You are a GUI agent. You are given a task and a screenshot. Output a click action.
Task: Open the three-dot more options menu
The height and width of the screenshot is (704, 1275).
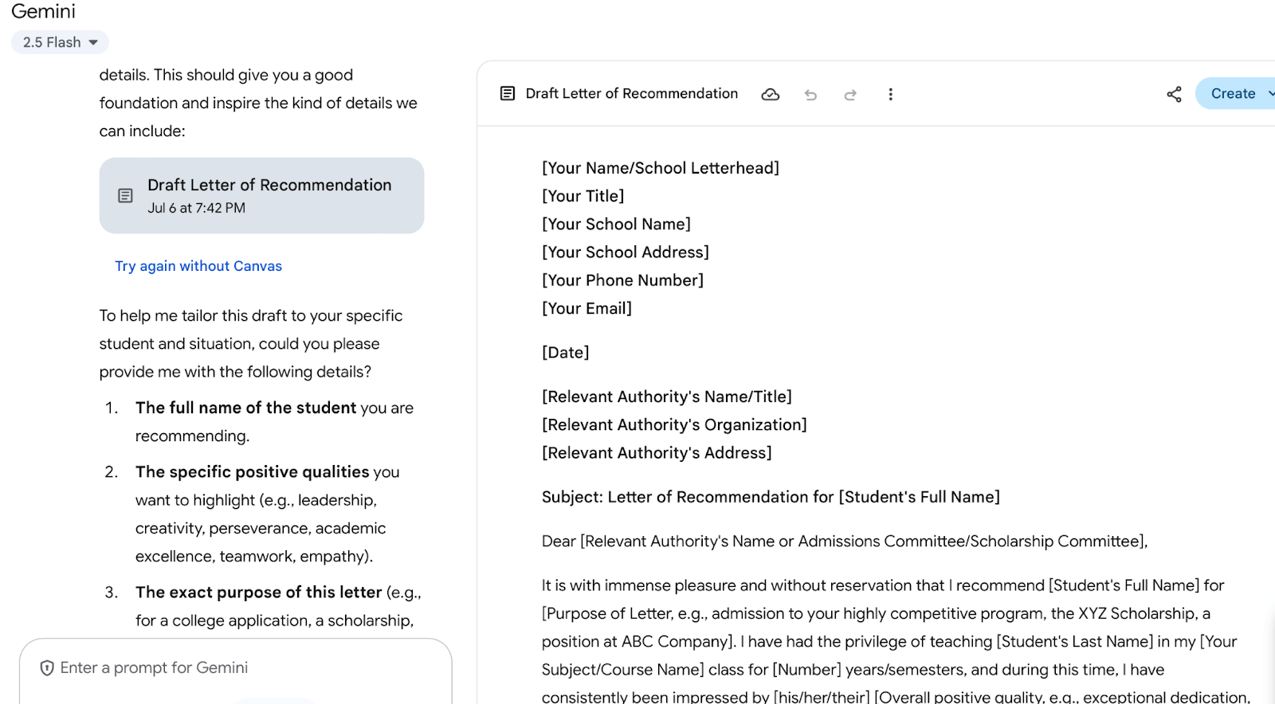(890, 94)
